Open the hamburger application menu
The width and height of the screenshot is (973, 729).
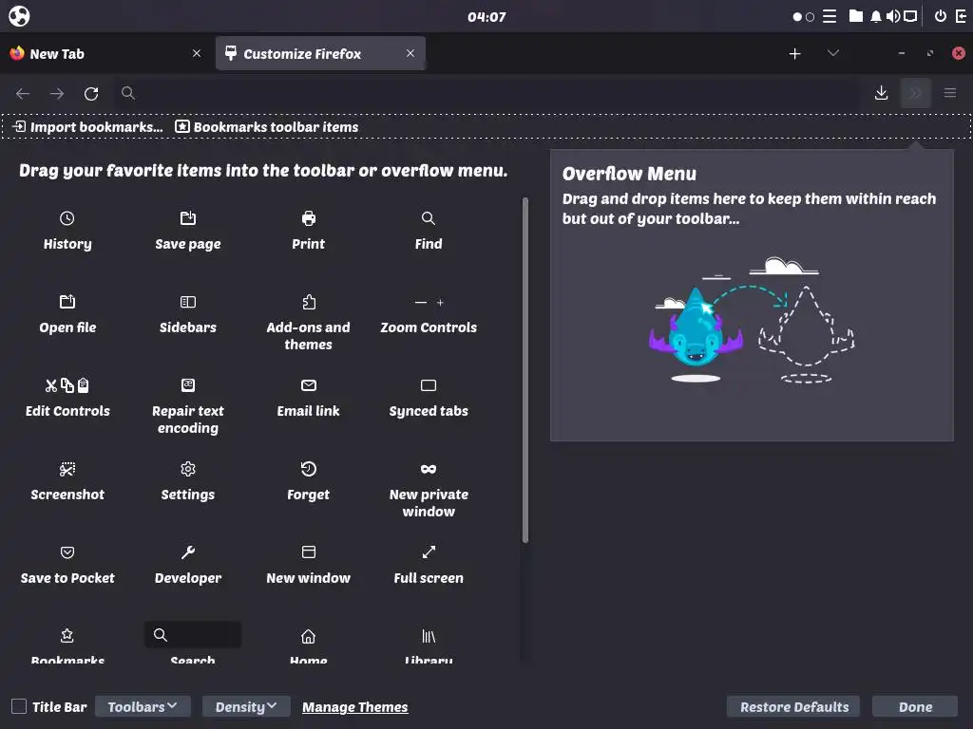(x=950, y=93)
